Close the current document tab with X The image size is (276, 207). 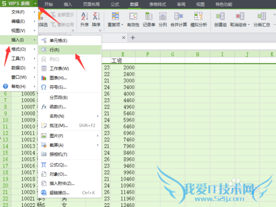pyautogui.click(x=124, y=38)
